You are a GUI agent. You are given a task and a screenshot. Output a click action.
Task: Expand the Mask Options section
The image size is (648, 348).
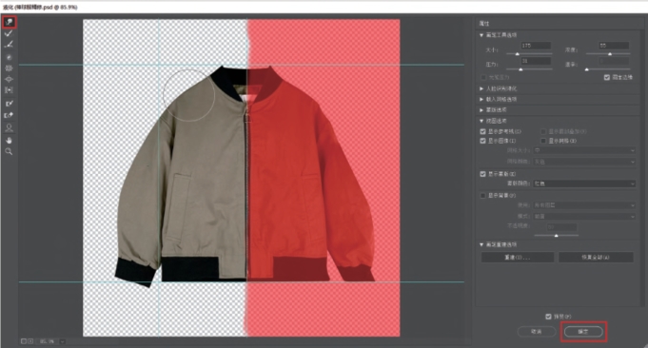point(481,109)
